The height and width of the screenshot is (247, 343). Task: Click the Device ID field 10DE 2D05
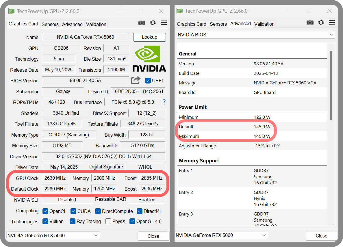pyautogui.click(x=138, y=91)
